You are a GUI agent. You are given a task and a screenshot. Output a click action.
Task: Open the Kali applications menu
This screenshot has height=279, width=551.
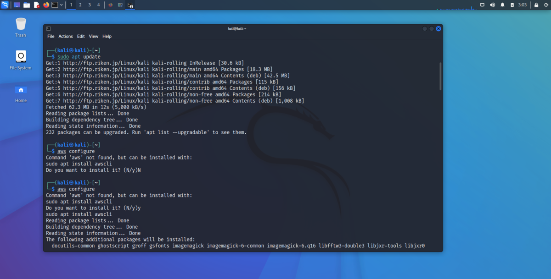(x=5, y=5)
